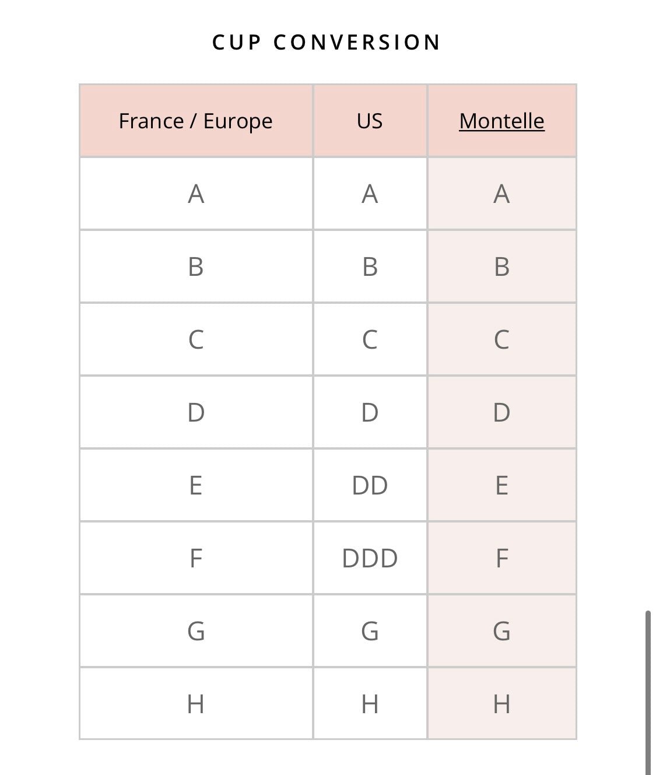Click France / Europe cup H cell
Screen dimensions: 656x775
coord(196,704)
